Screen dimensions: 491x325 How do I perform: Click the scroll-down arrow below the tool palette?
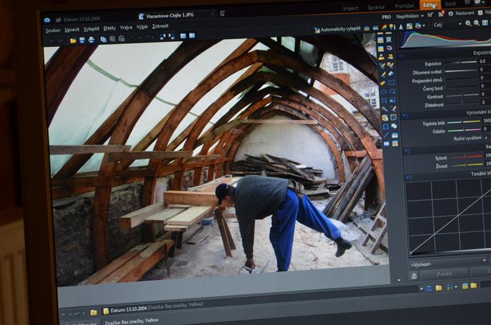click(399, 281)
